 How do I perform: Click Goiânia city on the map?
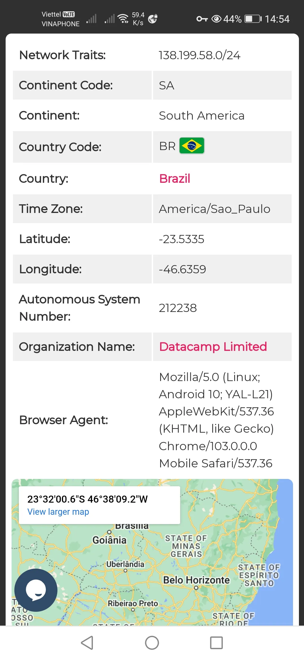[x=109, y=540]
